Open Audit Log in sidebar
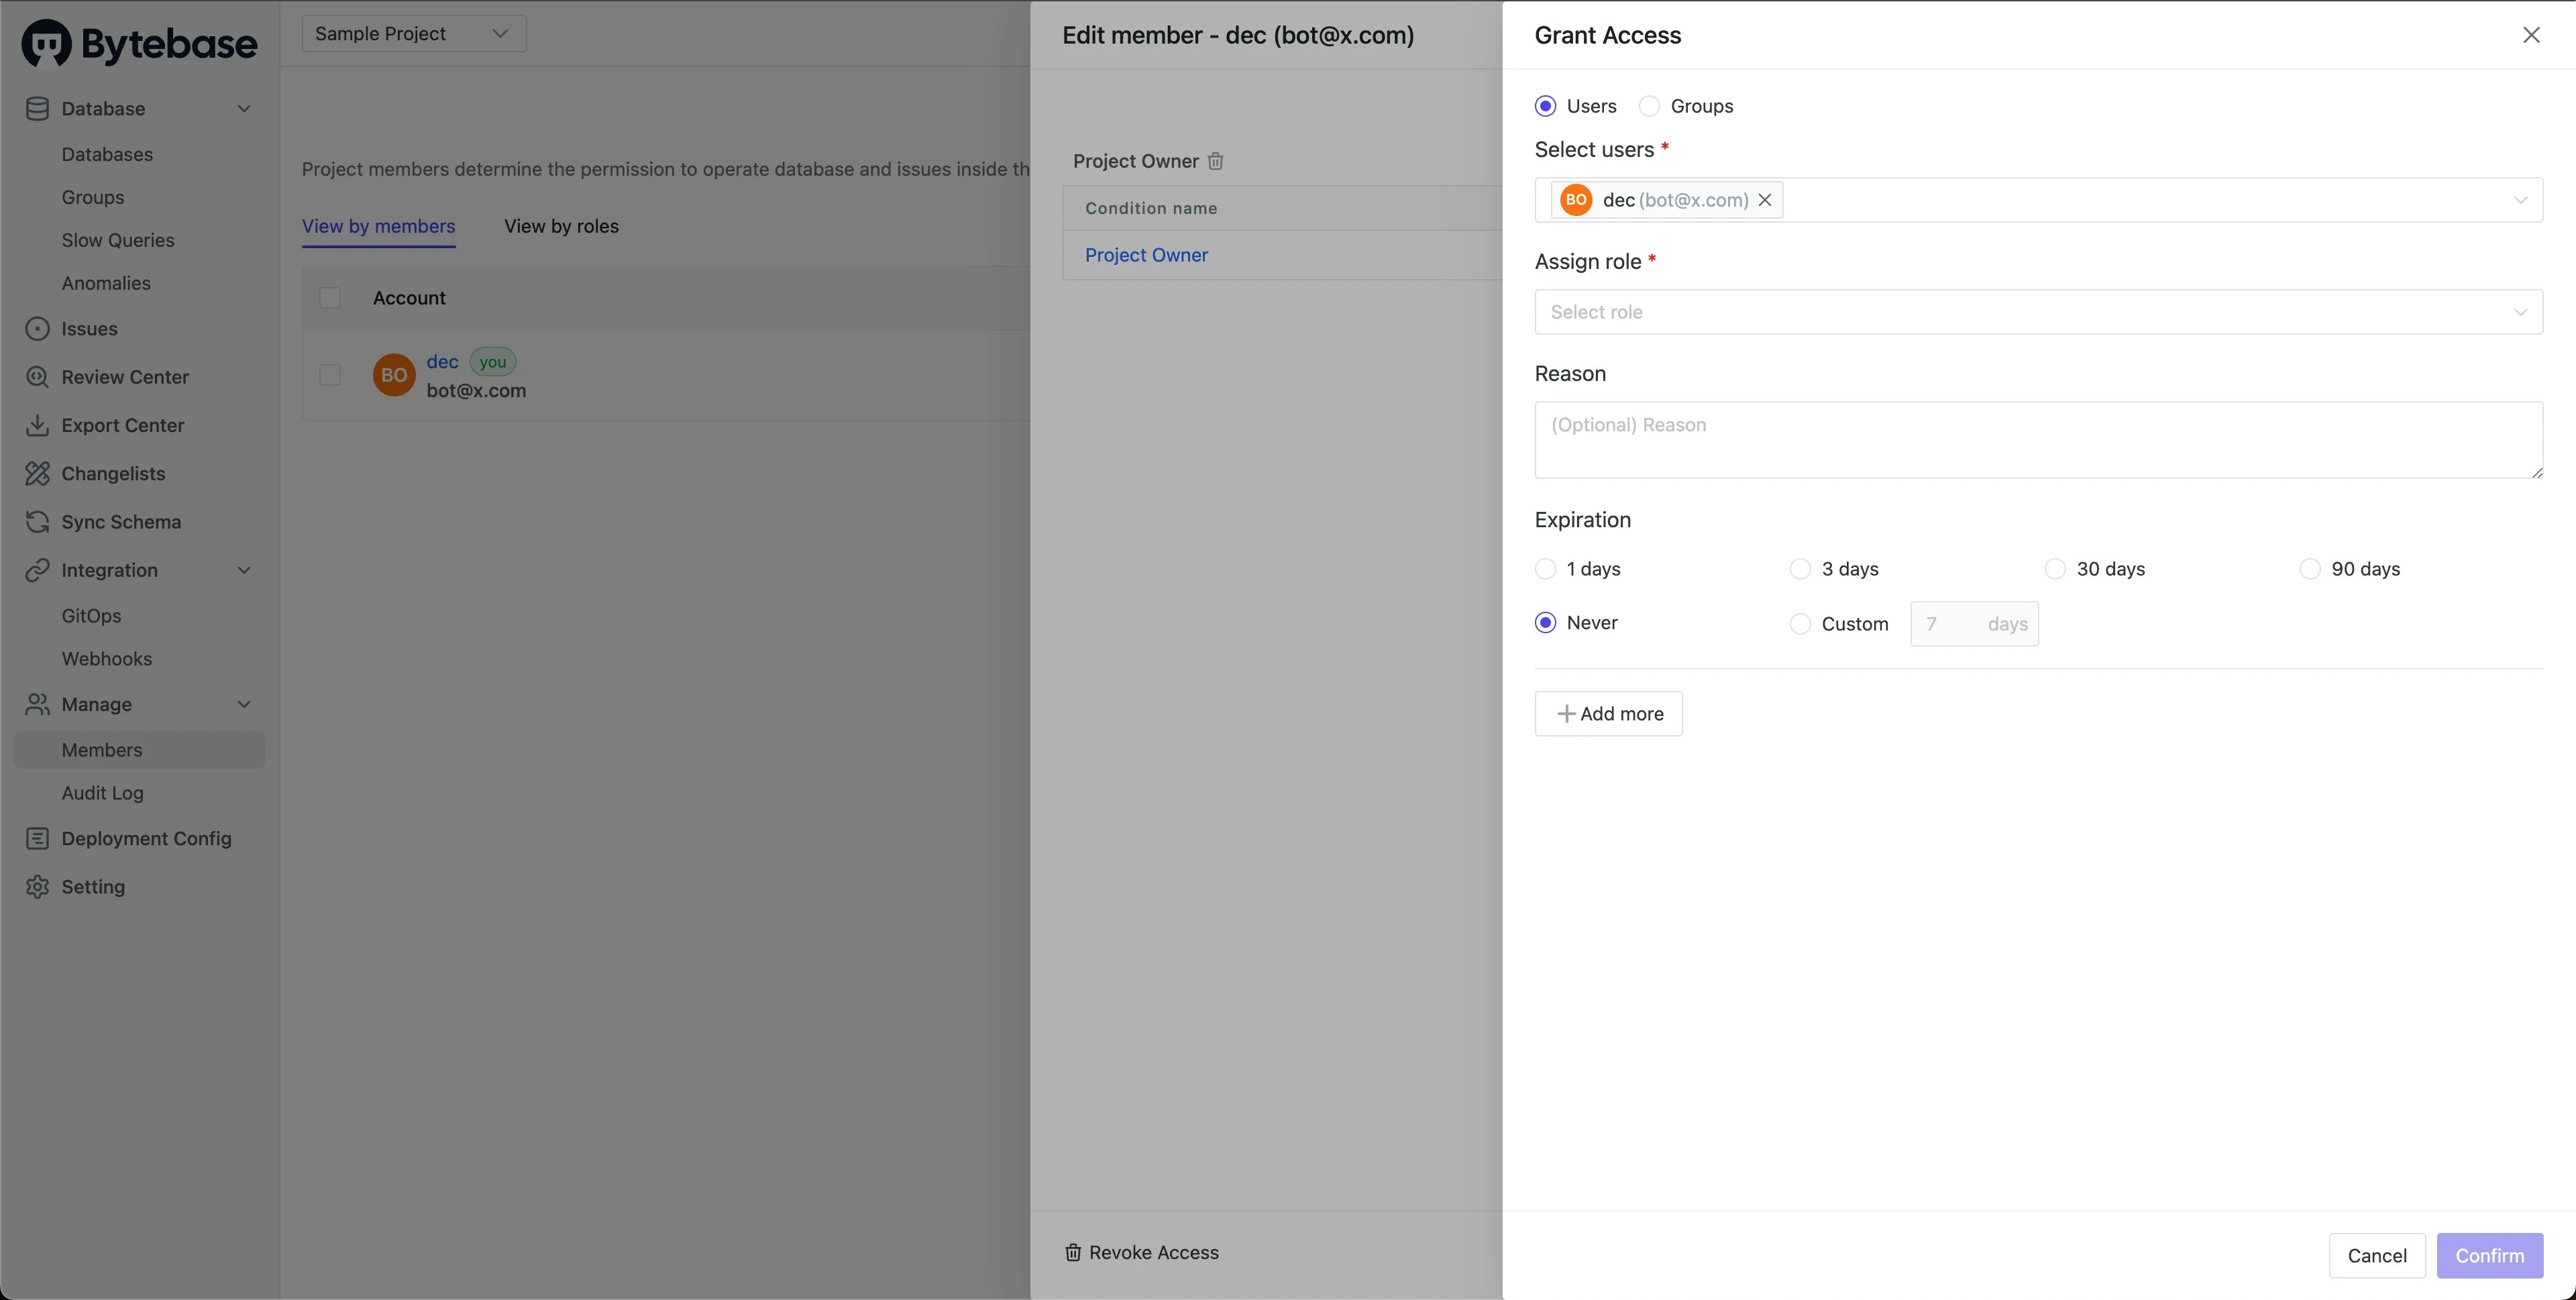 (x=102, y=793)
